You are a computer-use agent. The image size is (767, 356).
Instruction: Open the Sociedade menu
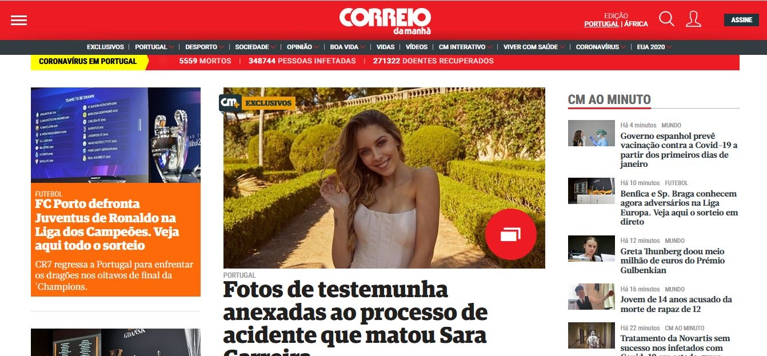click(252, 47)
